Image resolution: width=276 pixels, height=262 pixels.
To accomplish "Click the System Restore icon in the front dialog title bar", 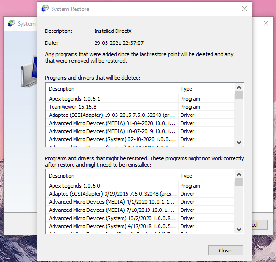I will point(45,9).
